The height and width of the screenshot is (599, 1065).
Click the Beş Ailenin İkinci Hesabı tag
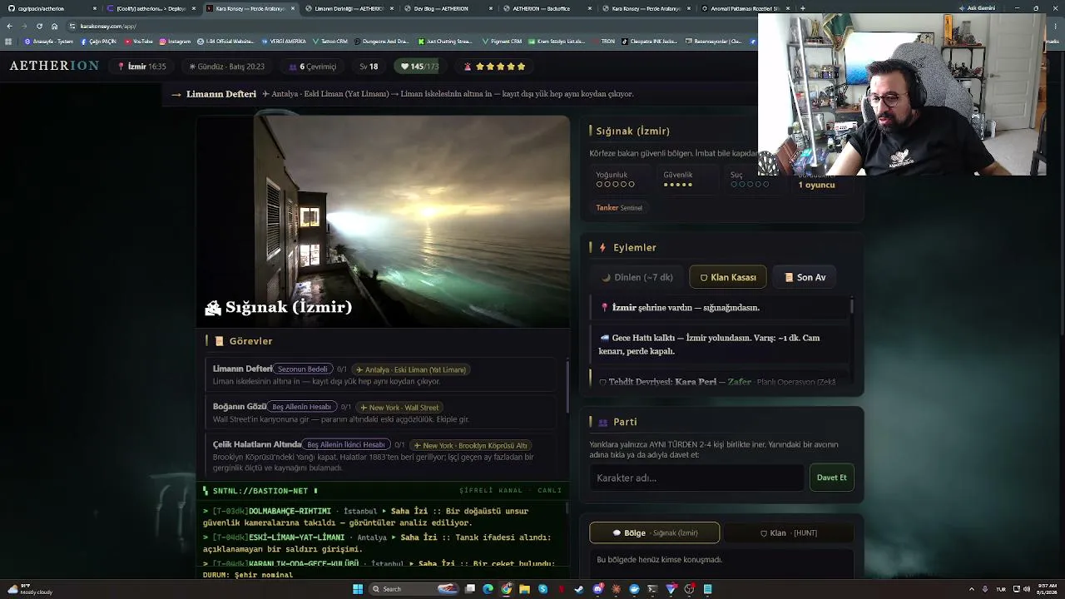point(346,445)
